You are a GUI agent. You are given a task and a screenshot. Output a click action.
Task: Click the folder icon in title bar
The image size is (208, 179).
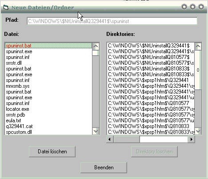[6, 7]
